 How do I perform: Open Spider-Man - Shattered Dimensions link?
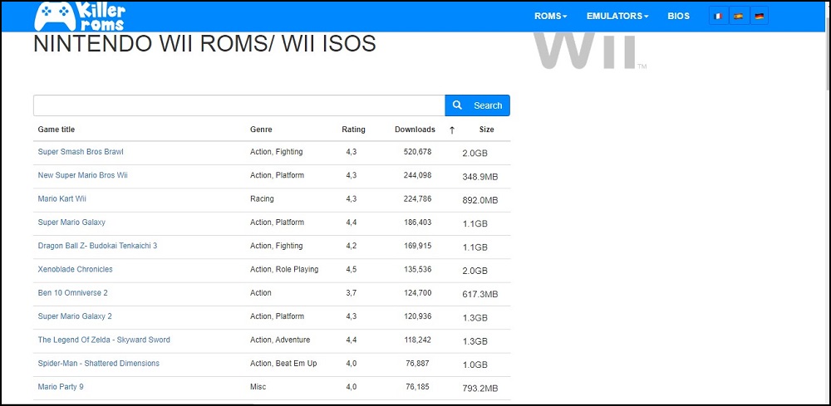coord(99,363)
